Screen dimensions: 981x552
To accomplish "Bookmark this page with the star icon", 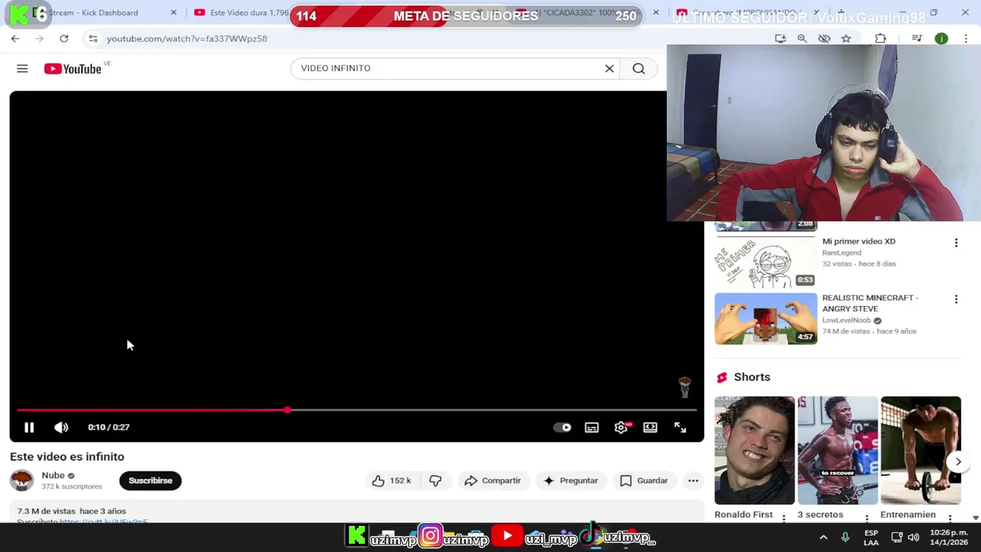I will tap(846, 38).
